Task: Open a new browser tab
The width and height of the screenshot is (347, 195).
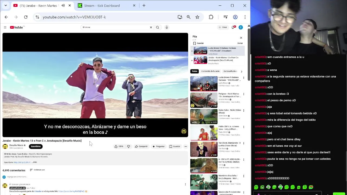Action: (x=144, y=5)
